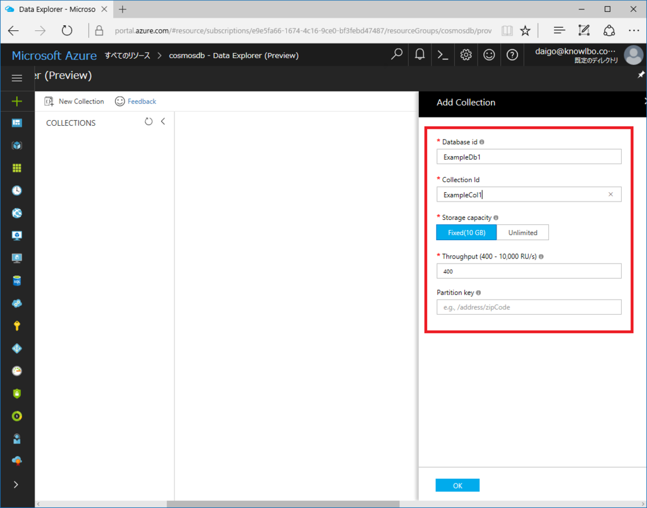This screenshot has width=647, height=508.
Task: Show info tooltip for Throughput
Action: pos(541,257)
